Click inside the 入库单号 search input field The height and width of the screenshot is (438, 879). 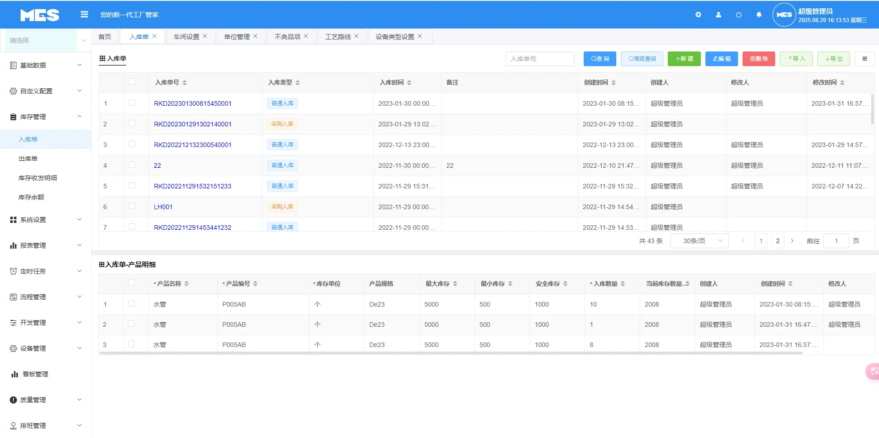[x=540, y=58]
